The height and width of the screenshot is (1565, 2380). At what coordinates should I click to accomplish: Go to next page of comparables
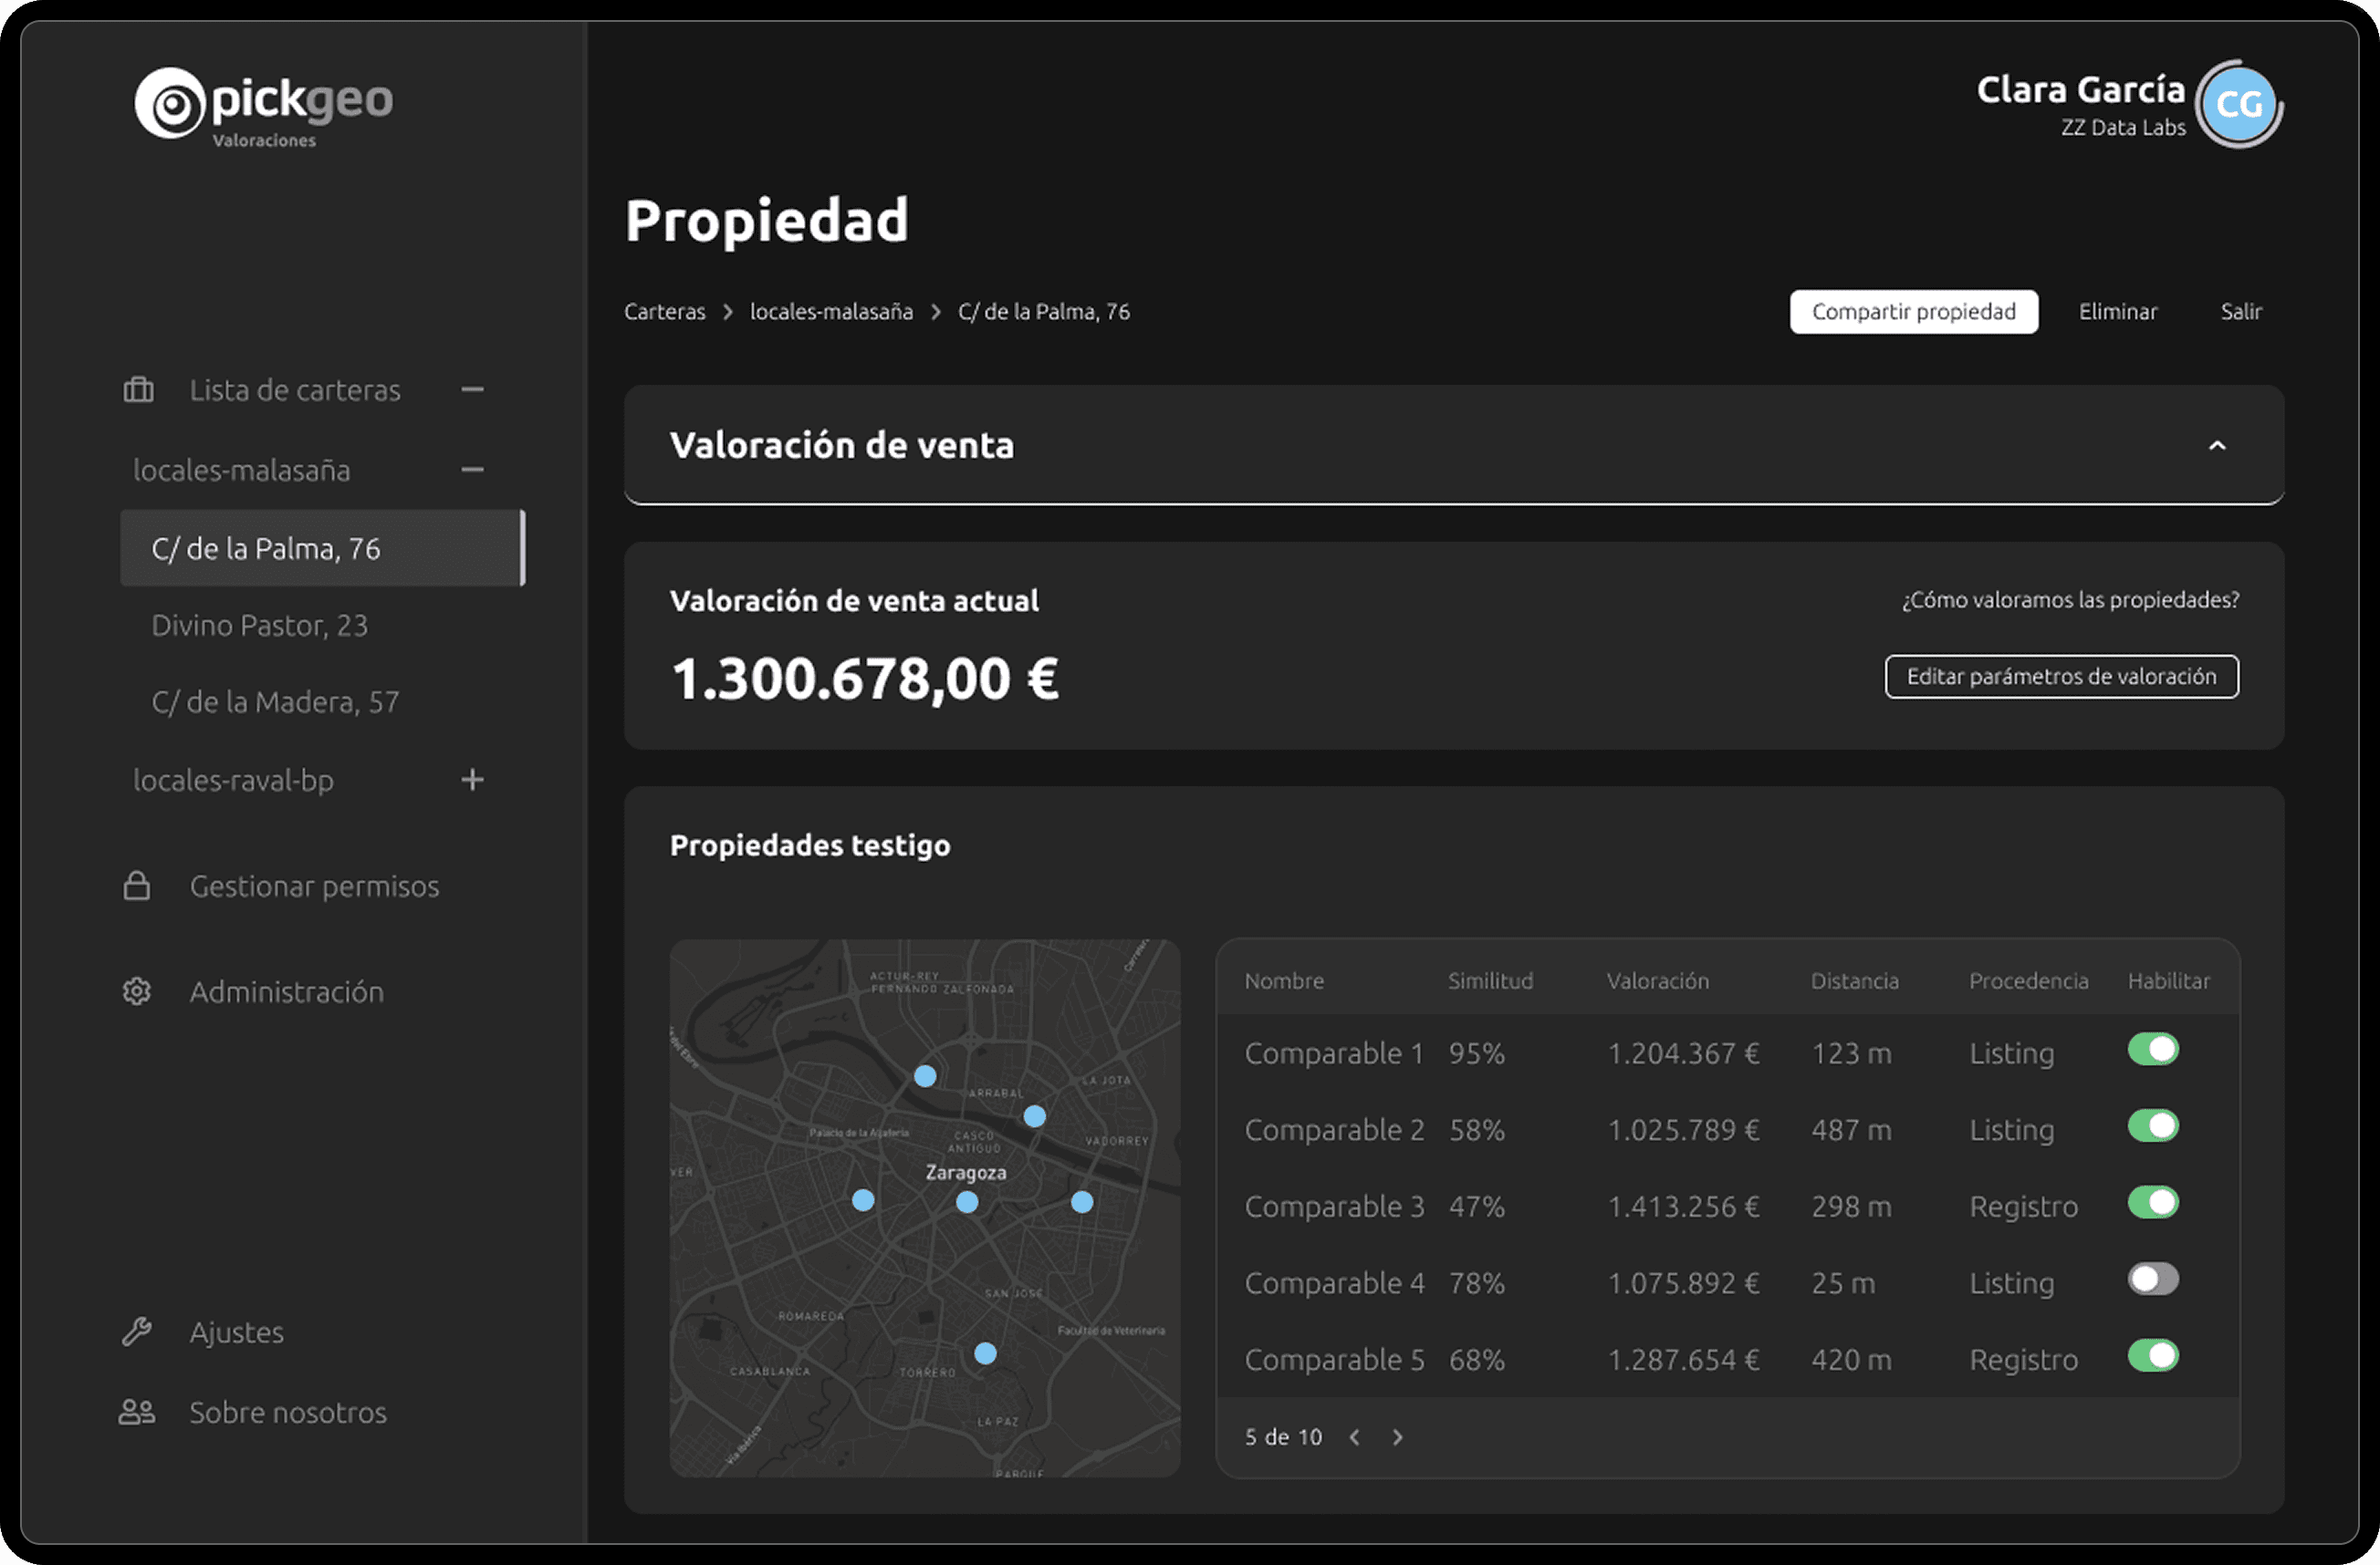coord(1398,1436)
